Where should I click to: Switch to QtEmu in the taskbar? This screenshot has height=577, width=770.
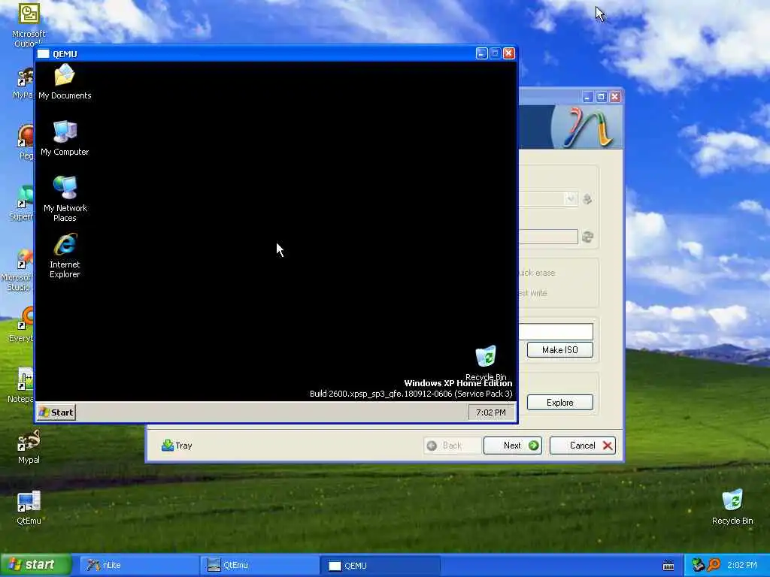(x=259, y=565)
